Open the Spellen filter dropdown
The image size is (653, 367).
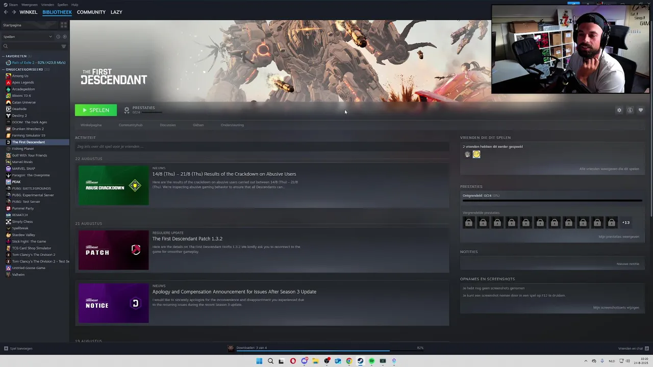pyautogui.click(x=27, y=37)
